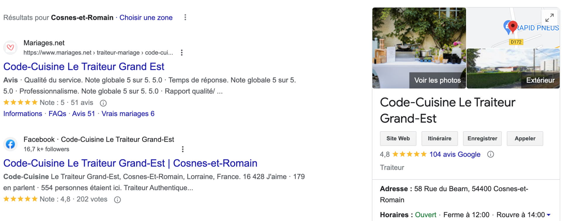Open the Mariages.net result options menu
Viewport: 562px width, 221px height.
[182, 53]
